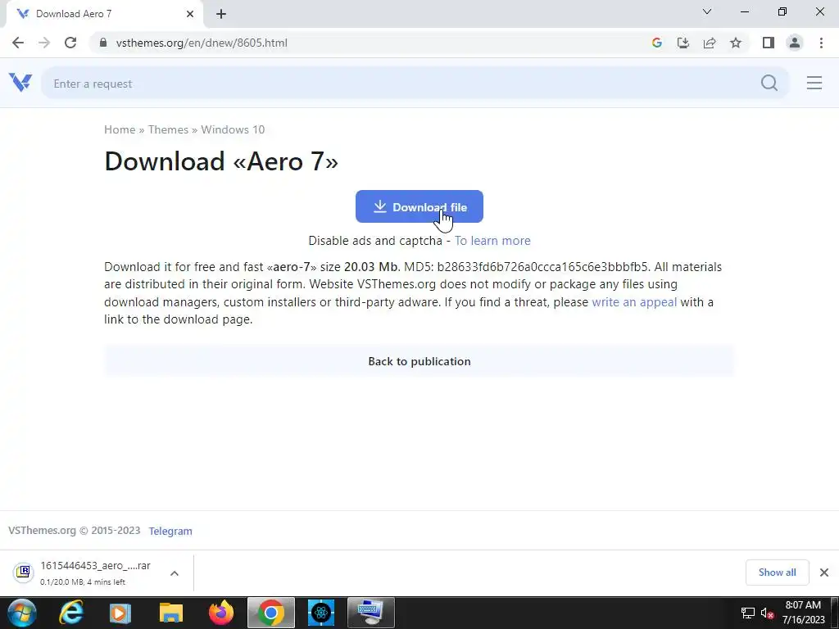Click write an appeal link
The image size is (839, 629).
pyautogui.click(x=634, y=302)
